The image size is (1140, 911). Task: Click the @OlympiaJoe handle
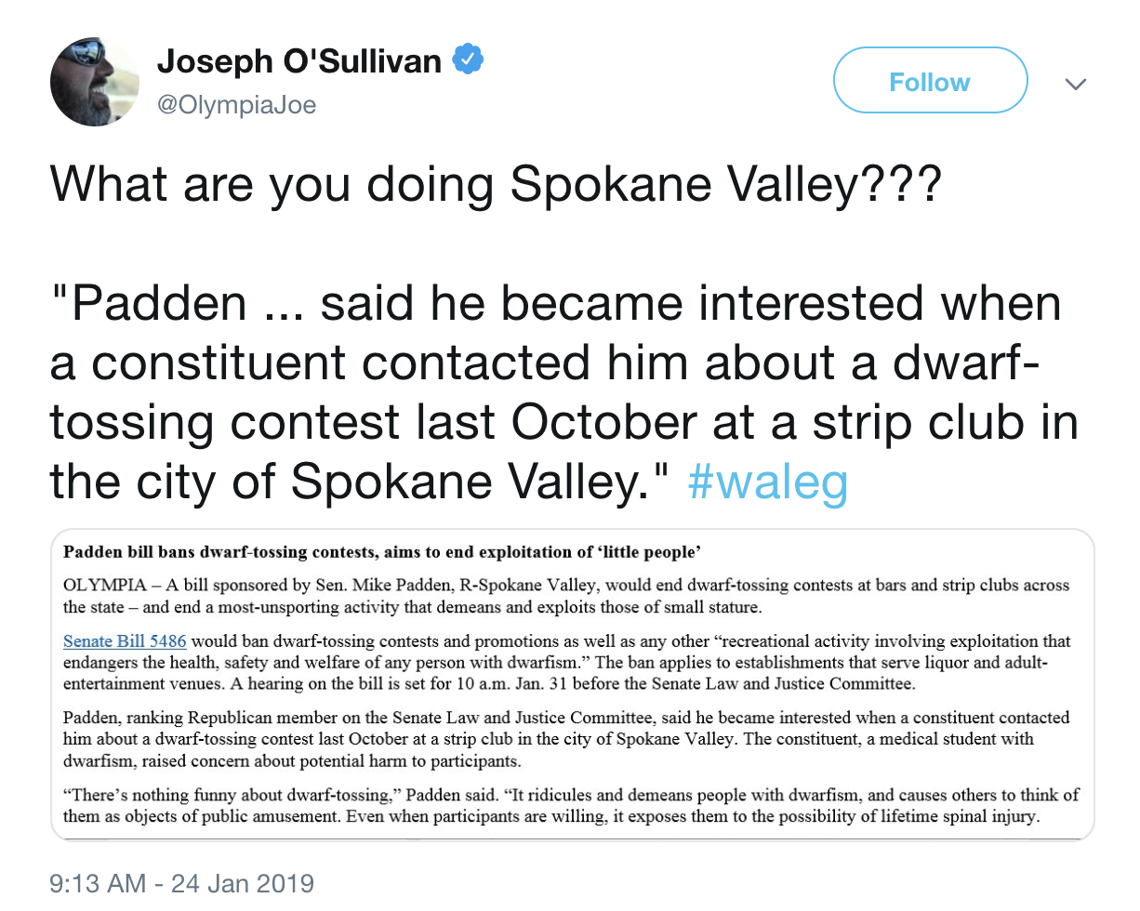coord(236,105)
